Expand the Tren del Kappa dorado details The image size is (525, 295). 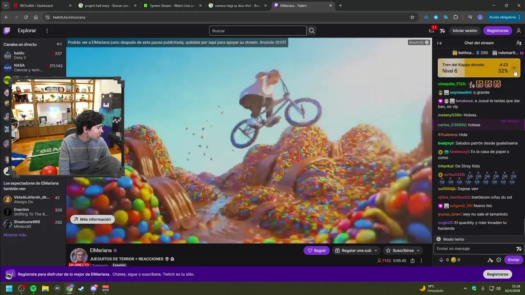coord(514,68)
